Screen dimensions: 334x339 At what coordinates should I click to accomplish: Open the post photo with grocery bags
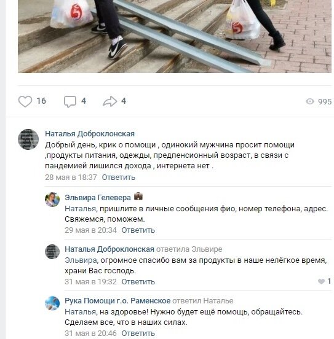click(175, 36)
